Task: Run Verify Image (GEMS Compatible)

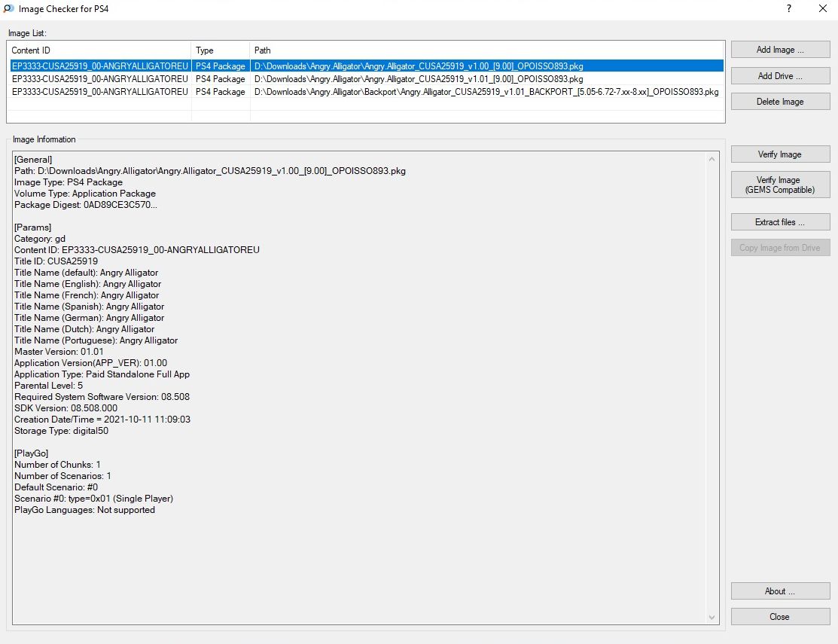Action: pos(780,185)
